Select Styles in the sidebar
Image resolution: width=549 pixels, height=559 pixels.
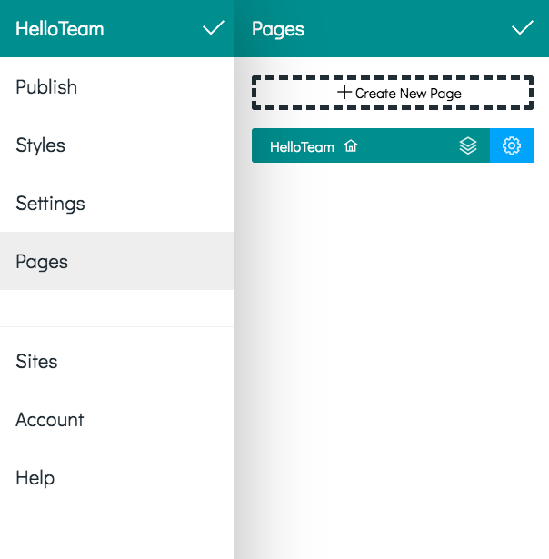coord(116,145)
